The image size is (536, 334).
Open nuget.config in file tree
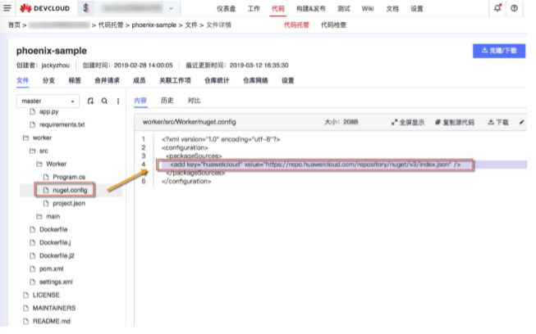coord(70,190)
